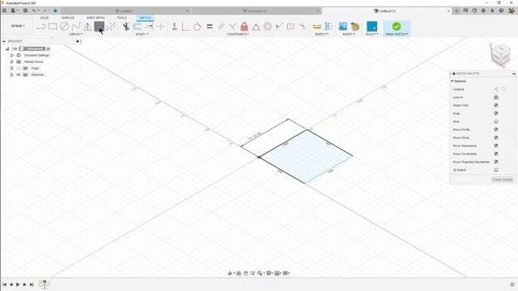Image resolution: width=518 pixels, height=291 pixels.
Task: Expand the Named Views tree node
Action: pyautogui.click(x=12, y=61)
